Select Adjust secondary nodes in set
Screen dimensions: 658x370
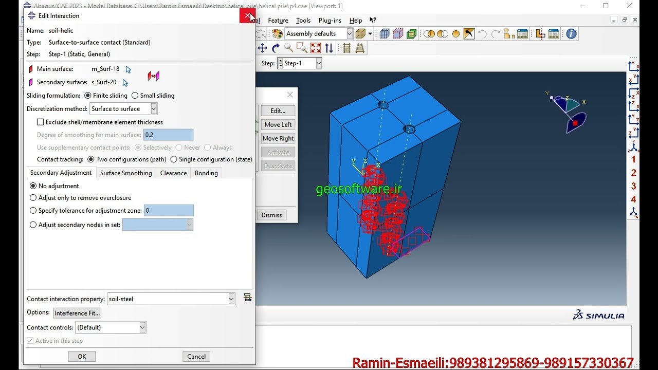[x=33, y=225]
